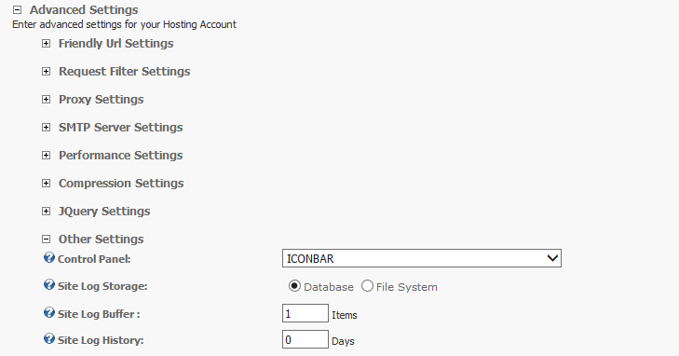Click help icon beside Control Panel label
The height and width of the screenshot is (356, 679).
point(49,258)
